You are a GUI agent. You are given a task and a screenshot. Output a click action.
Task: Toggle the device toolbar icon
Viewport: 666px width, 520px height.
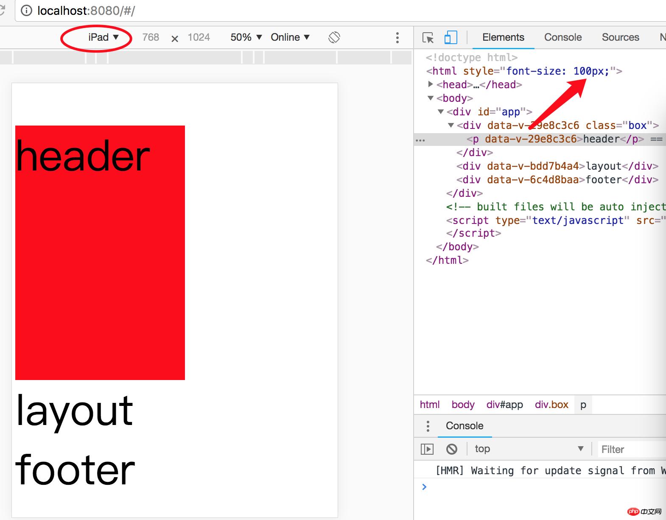coord(451,37)
